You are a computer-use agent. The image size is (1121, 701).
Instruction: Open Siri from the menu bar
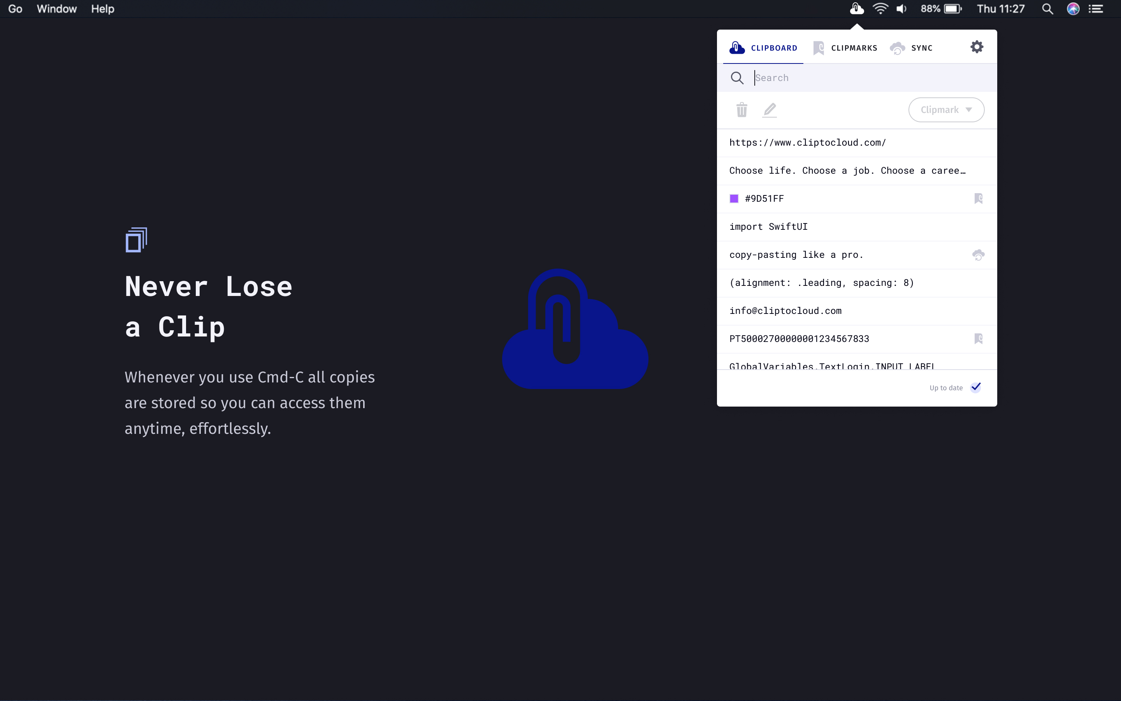tap(1073, 9)
